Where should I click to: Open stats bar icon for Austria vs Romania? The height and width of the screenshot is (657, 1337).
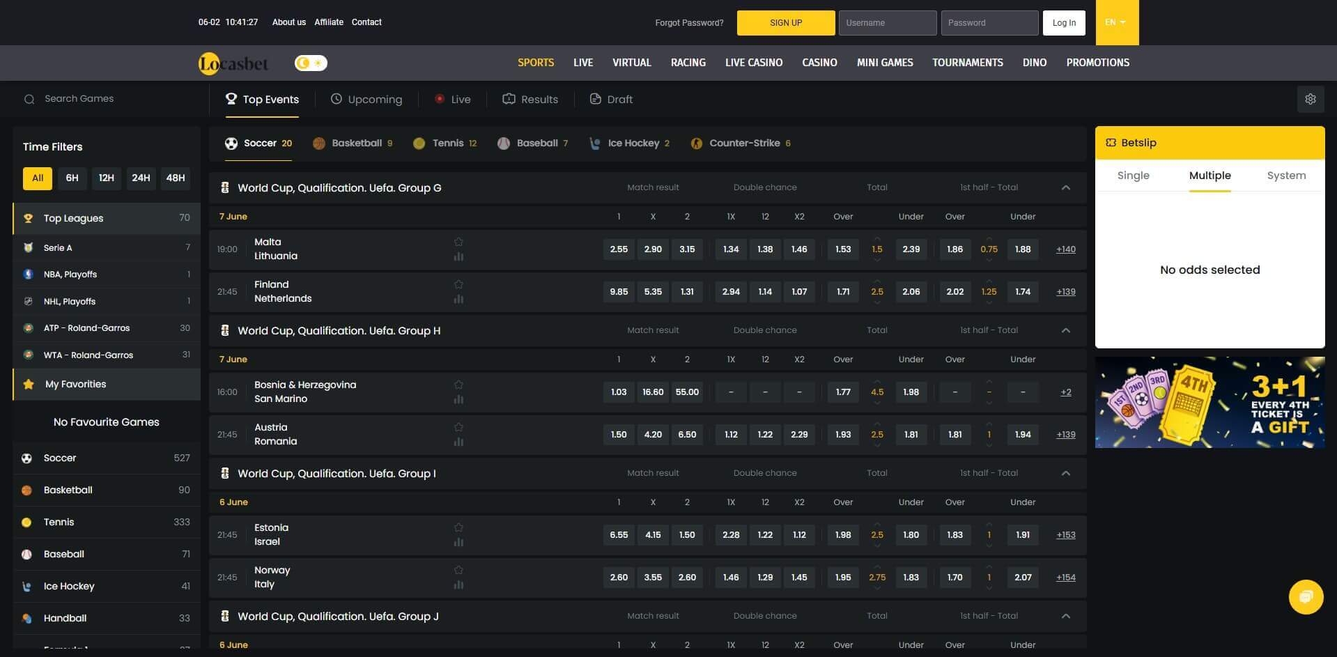click(458, 442)
